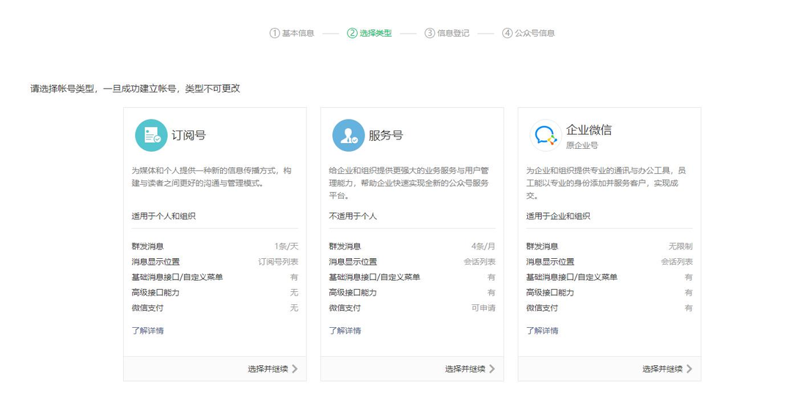The image size is (792, 407).
Task: Open 了解详情 link for 企业微信
Action: 542,331
